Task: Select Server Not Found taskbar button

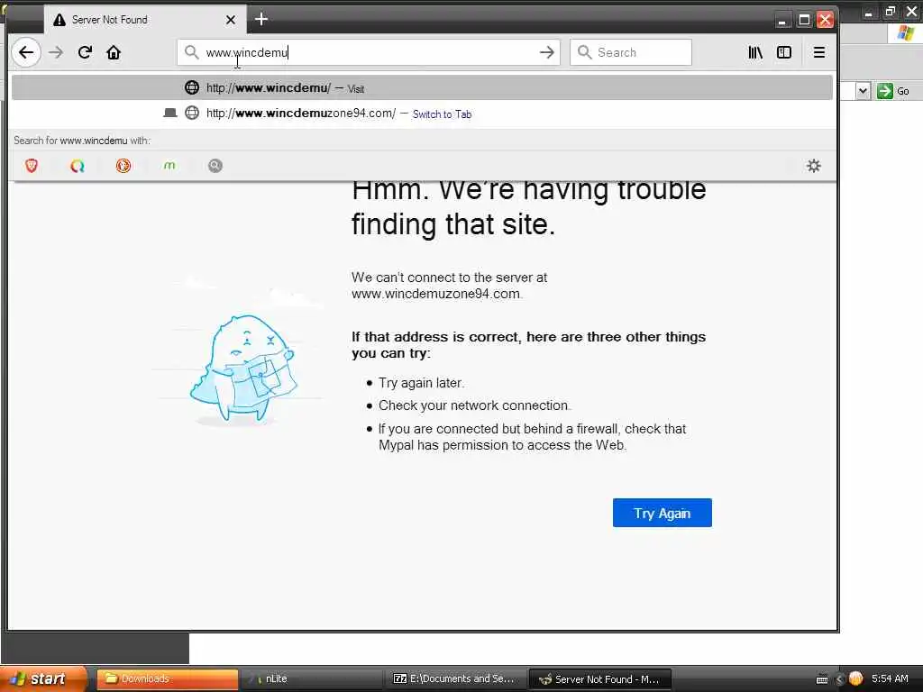Action: 599,679
